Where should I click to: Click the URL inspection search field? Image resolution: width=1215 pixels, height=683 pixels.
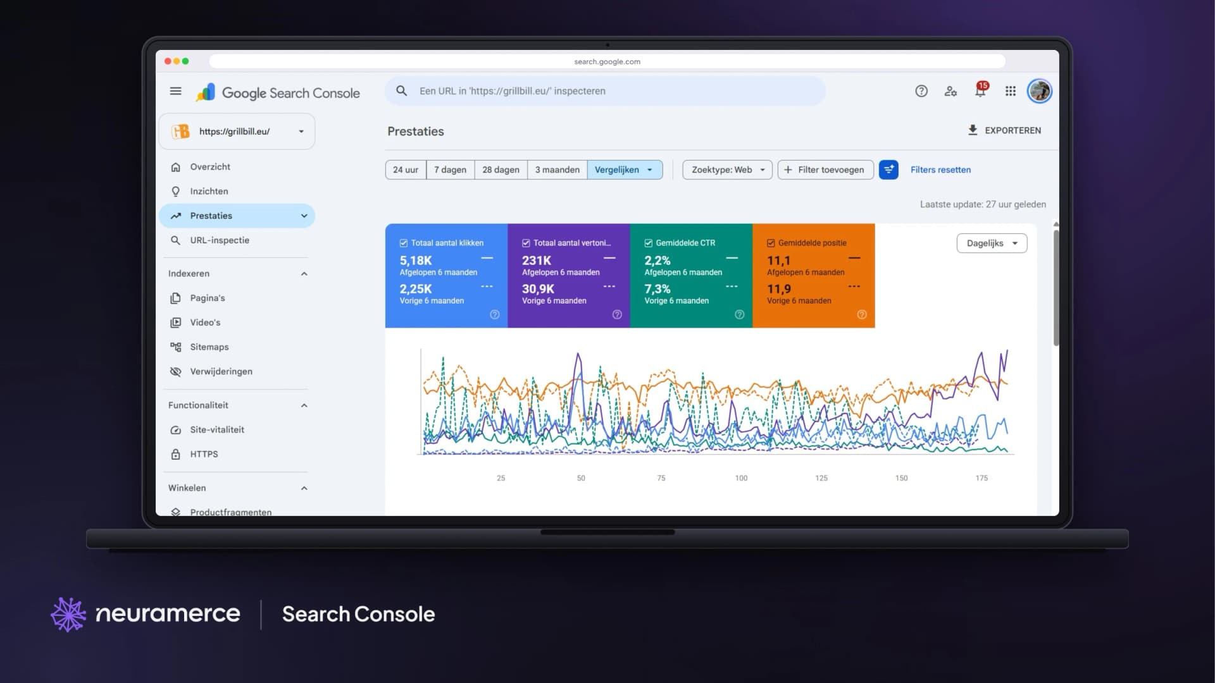[x=606, y=91]
